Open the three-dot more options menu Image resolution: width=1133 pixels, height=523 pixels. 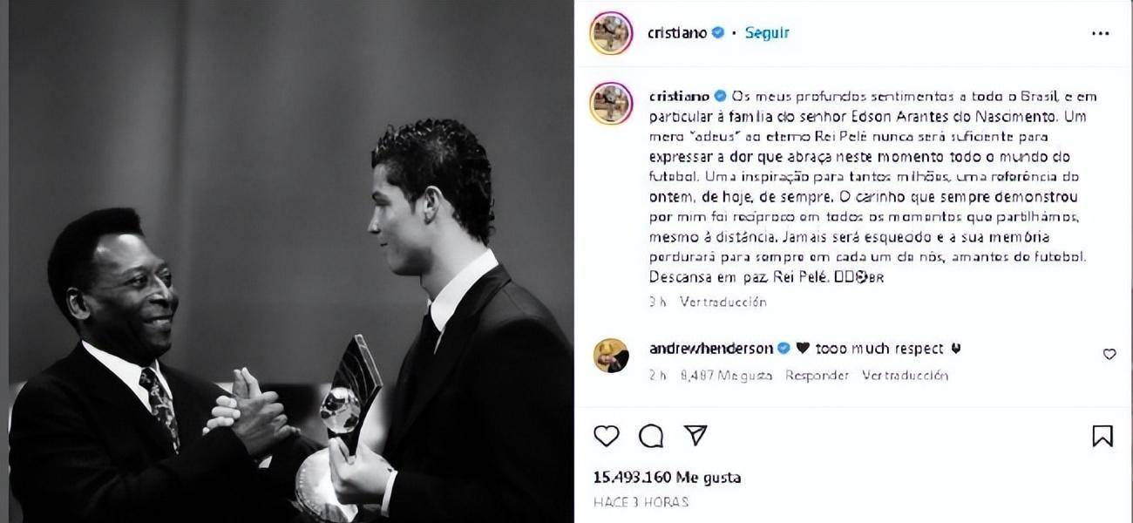[x=1100, y=33]
